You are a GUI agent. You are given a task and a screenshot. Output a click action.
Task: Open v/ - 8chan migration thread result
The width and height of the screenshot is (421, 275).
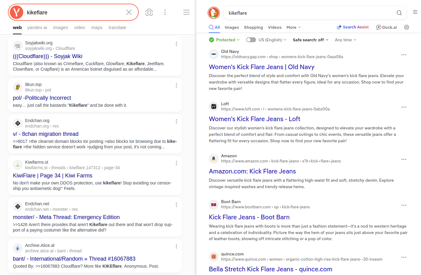tap(46, 134)
